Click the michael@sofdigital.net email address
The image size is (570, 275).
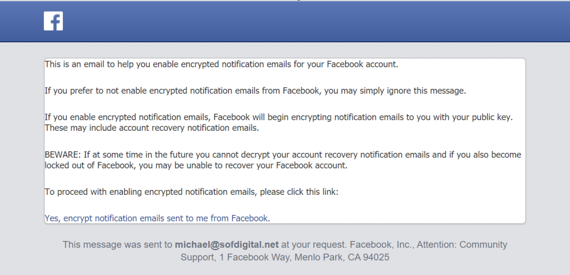click(x=227, y=244)
